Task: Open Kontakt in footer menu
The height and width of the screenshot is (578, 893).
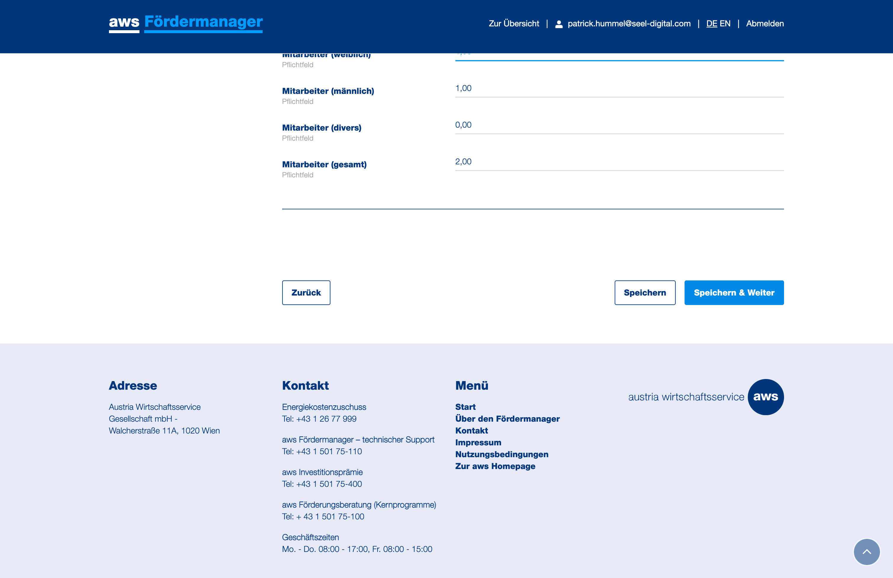Action: click(x=472, y=431)
